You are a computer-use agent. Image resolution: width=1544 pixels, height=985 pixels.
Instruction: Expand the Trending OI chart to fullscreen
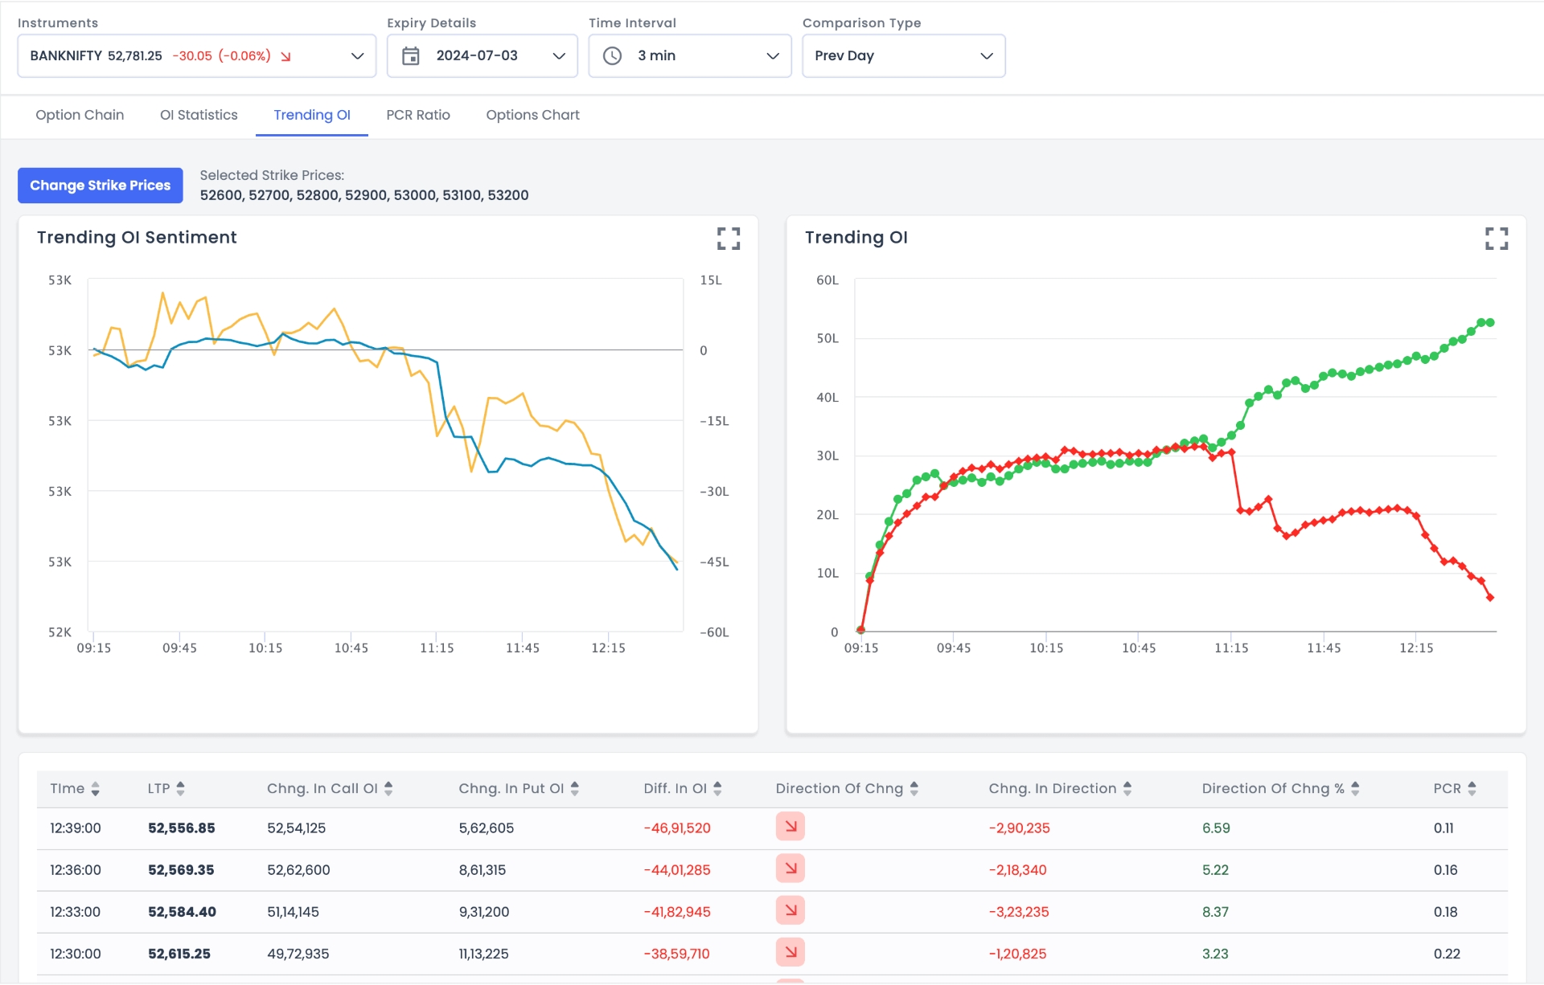pyautogui.click(x=1497, y=239)
